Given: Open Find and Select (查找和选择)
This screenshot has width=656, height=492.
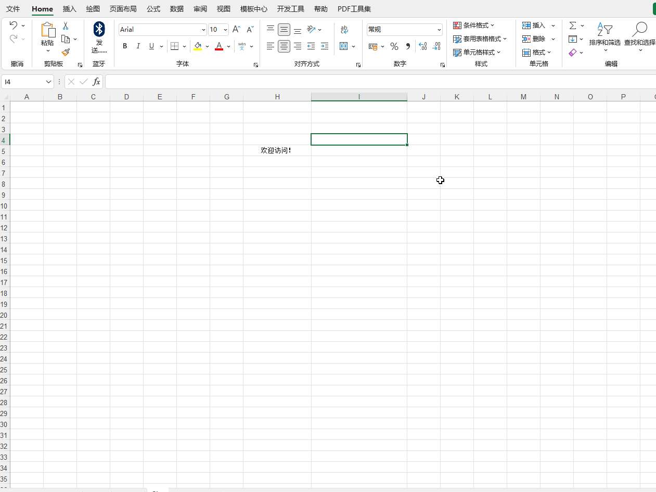Looking at the screenshot, I should click(x=640, y=36).
